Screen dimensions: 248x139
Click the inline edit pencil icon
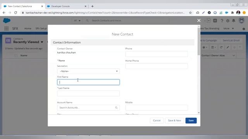(x=228, y=47)
